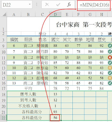
Task: Click green check icon in row 14
Action: 110,73
